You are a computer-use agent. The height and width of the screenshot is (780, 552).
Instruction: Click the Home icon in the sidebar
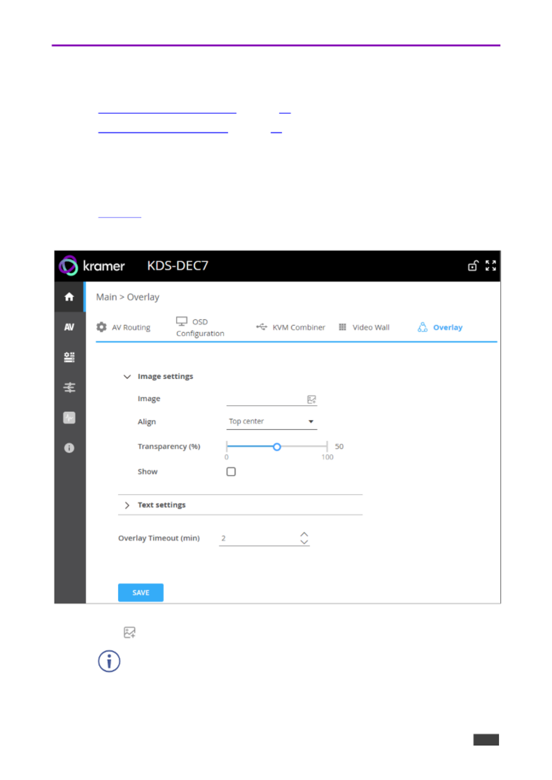[69, 297]
